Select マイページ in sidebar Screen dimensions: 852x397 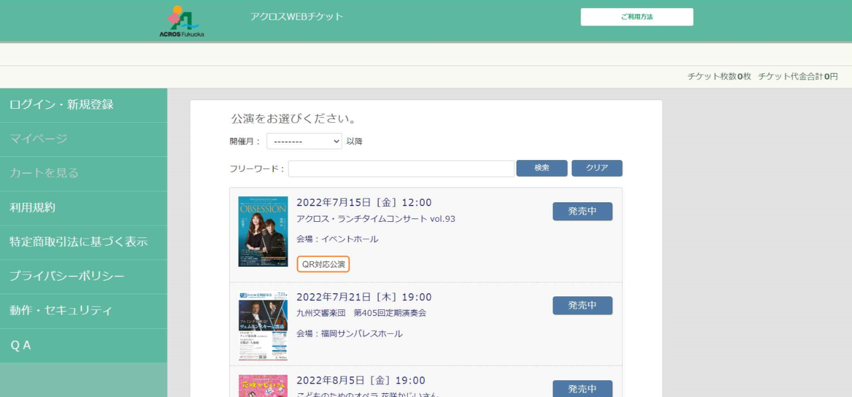(83, 140)
